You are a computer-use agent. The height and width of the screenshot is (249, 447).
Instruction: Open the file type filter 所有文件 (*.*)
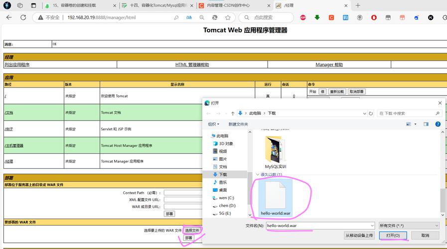(409, 226)
